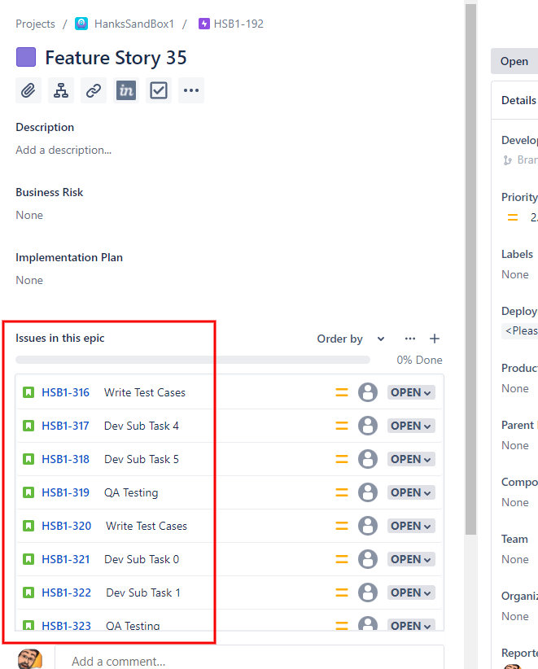The width and height of the screenshot is (538, 669).
Task: Open the epic issues more options ellipsis
Action: pyautogui.click(x=410, y=339)
